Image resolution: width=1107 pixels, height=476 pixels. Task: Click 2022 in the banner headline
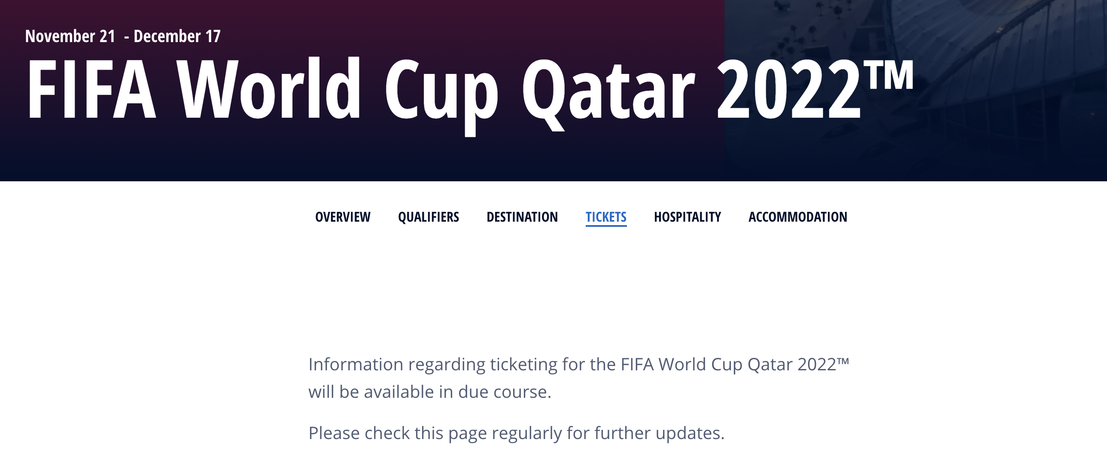[x=788, y=89]
